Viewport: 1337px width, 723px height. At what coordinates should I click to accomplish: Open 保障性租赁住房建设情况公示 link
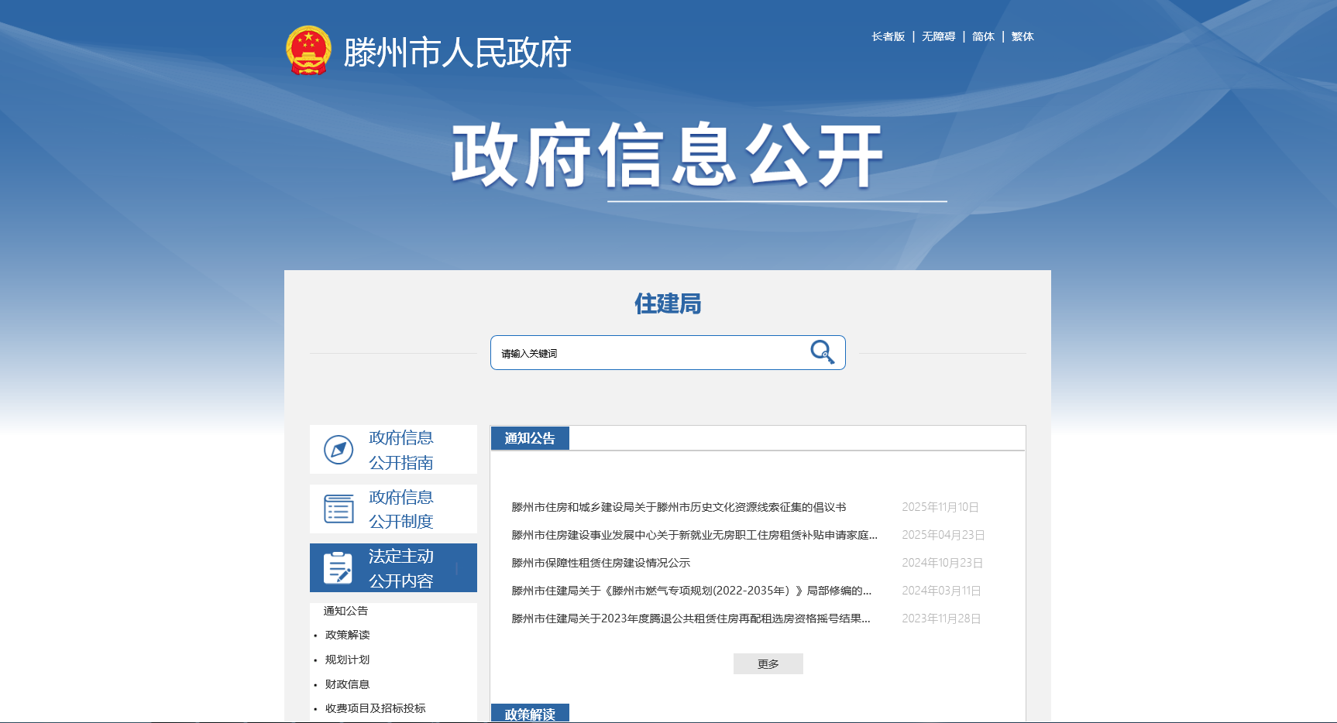600,563
